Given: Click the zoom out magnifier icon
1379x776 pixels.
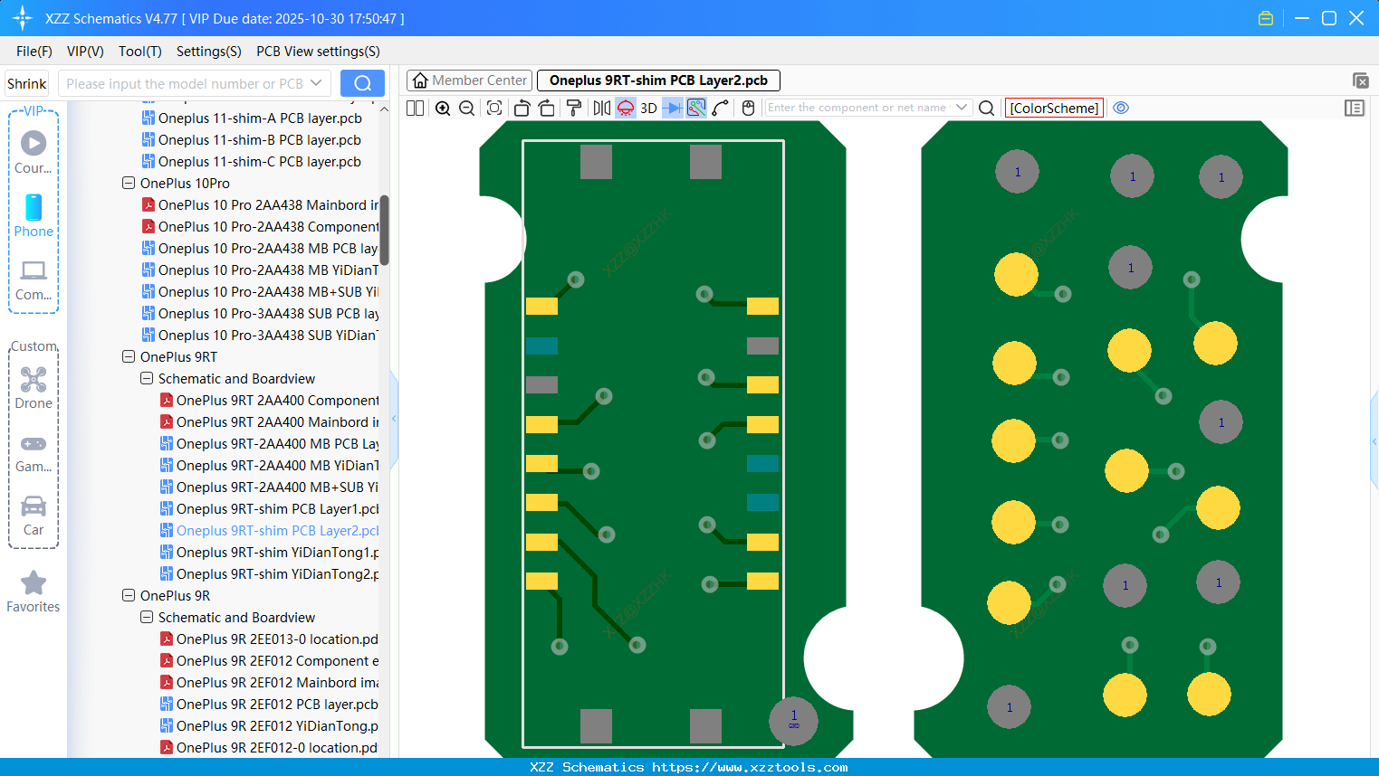Looking at the screenshot, I should coord(465,108).
